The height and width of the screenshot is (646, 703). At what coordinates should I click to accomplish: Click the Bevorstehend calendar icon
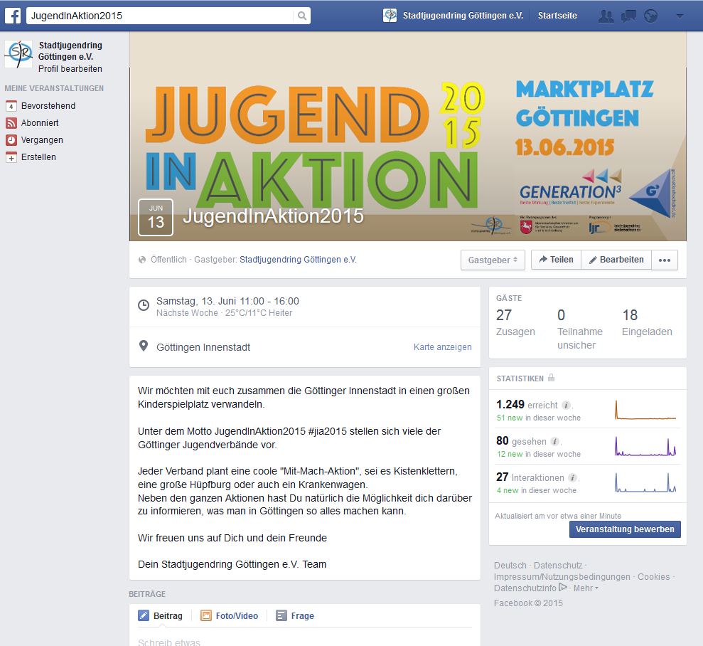point(11,106)
